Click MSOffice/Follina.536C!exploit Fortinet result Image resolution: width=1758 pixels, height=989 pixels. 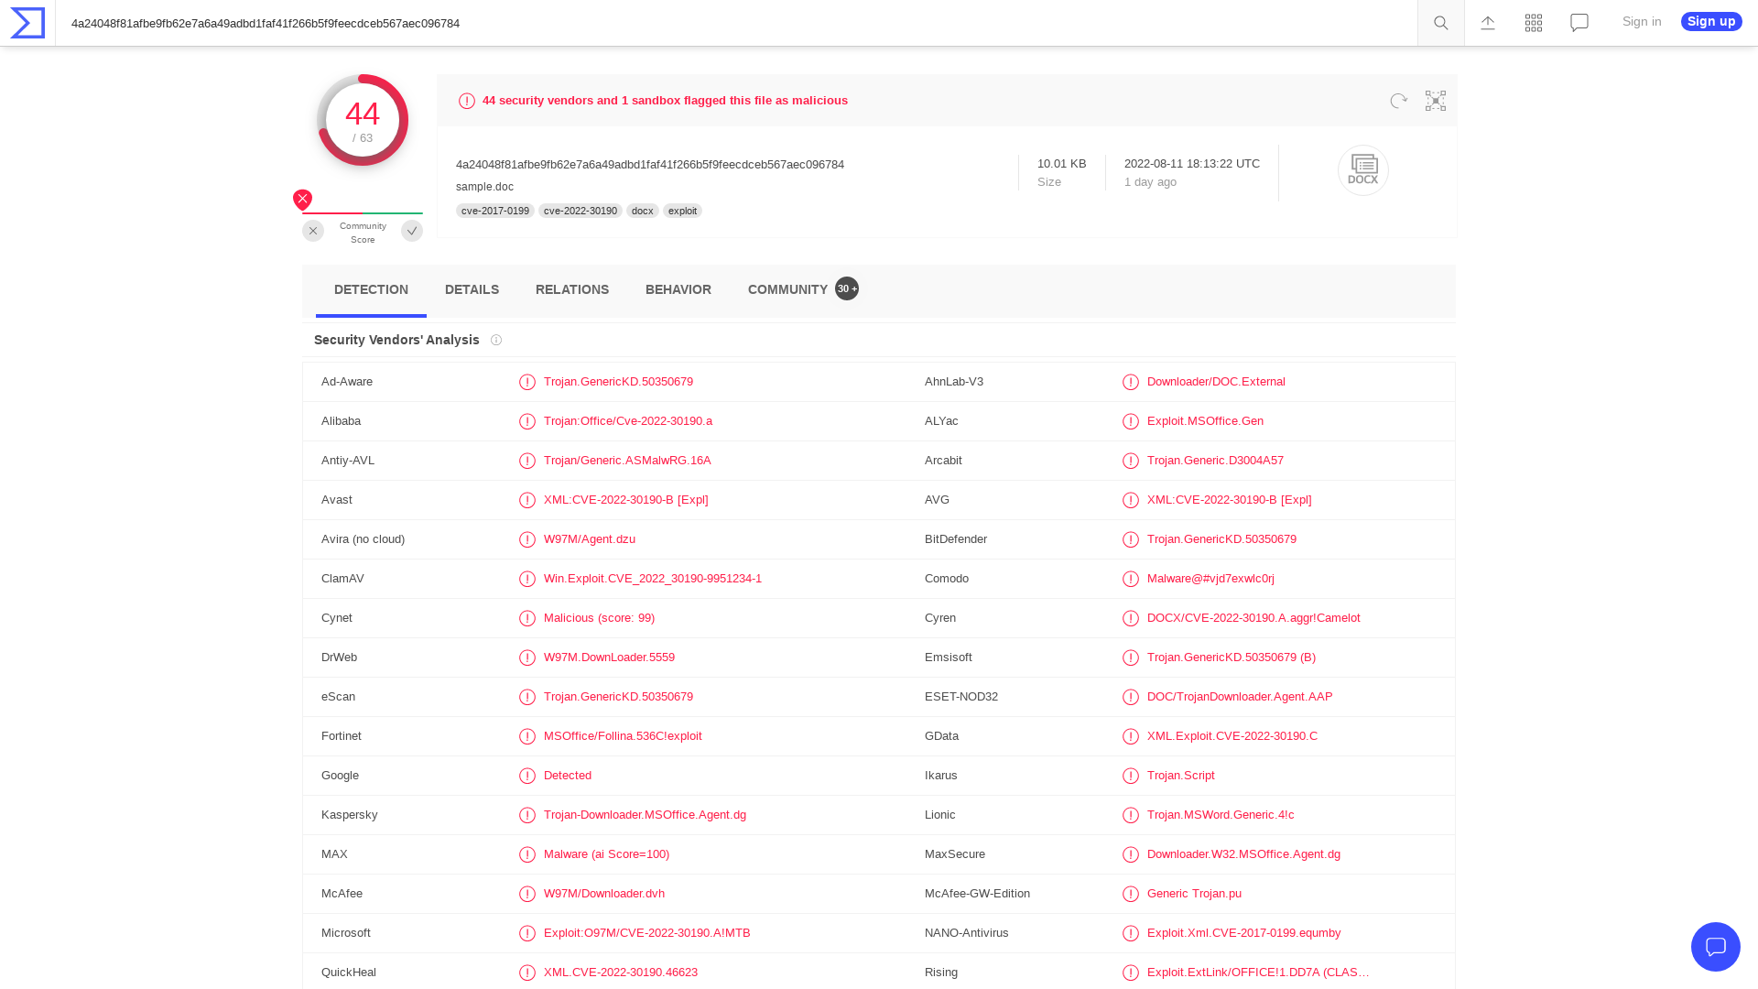point(623,736)
